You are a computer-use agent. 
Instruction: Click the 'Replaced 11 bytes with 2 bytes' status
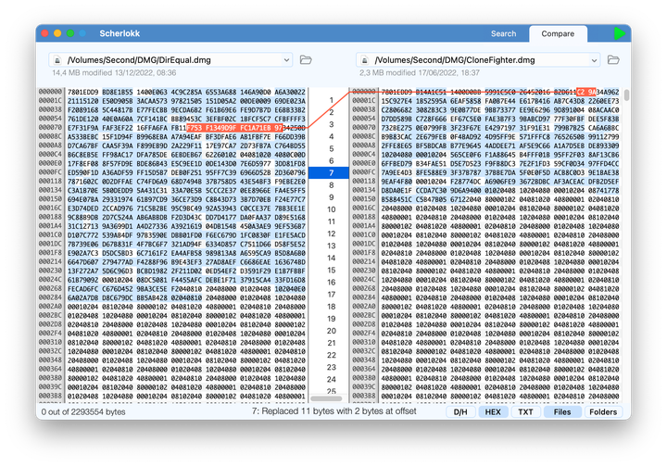(x=333, y=411)
